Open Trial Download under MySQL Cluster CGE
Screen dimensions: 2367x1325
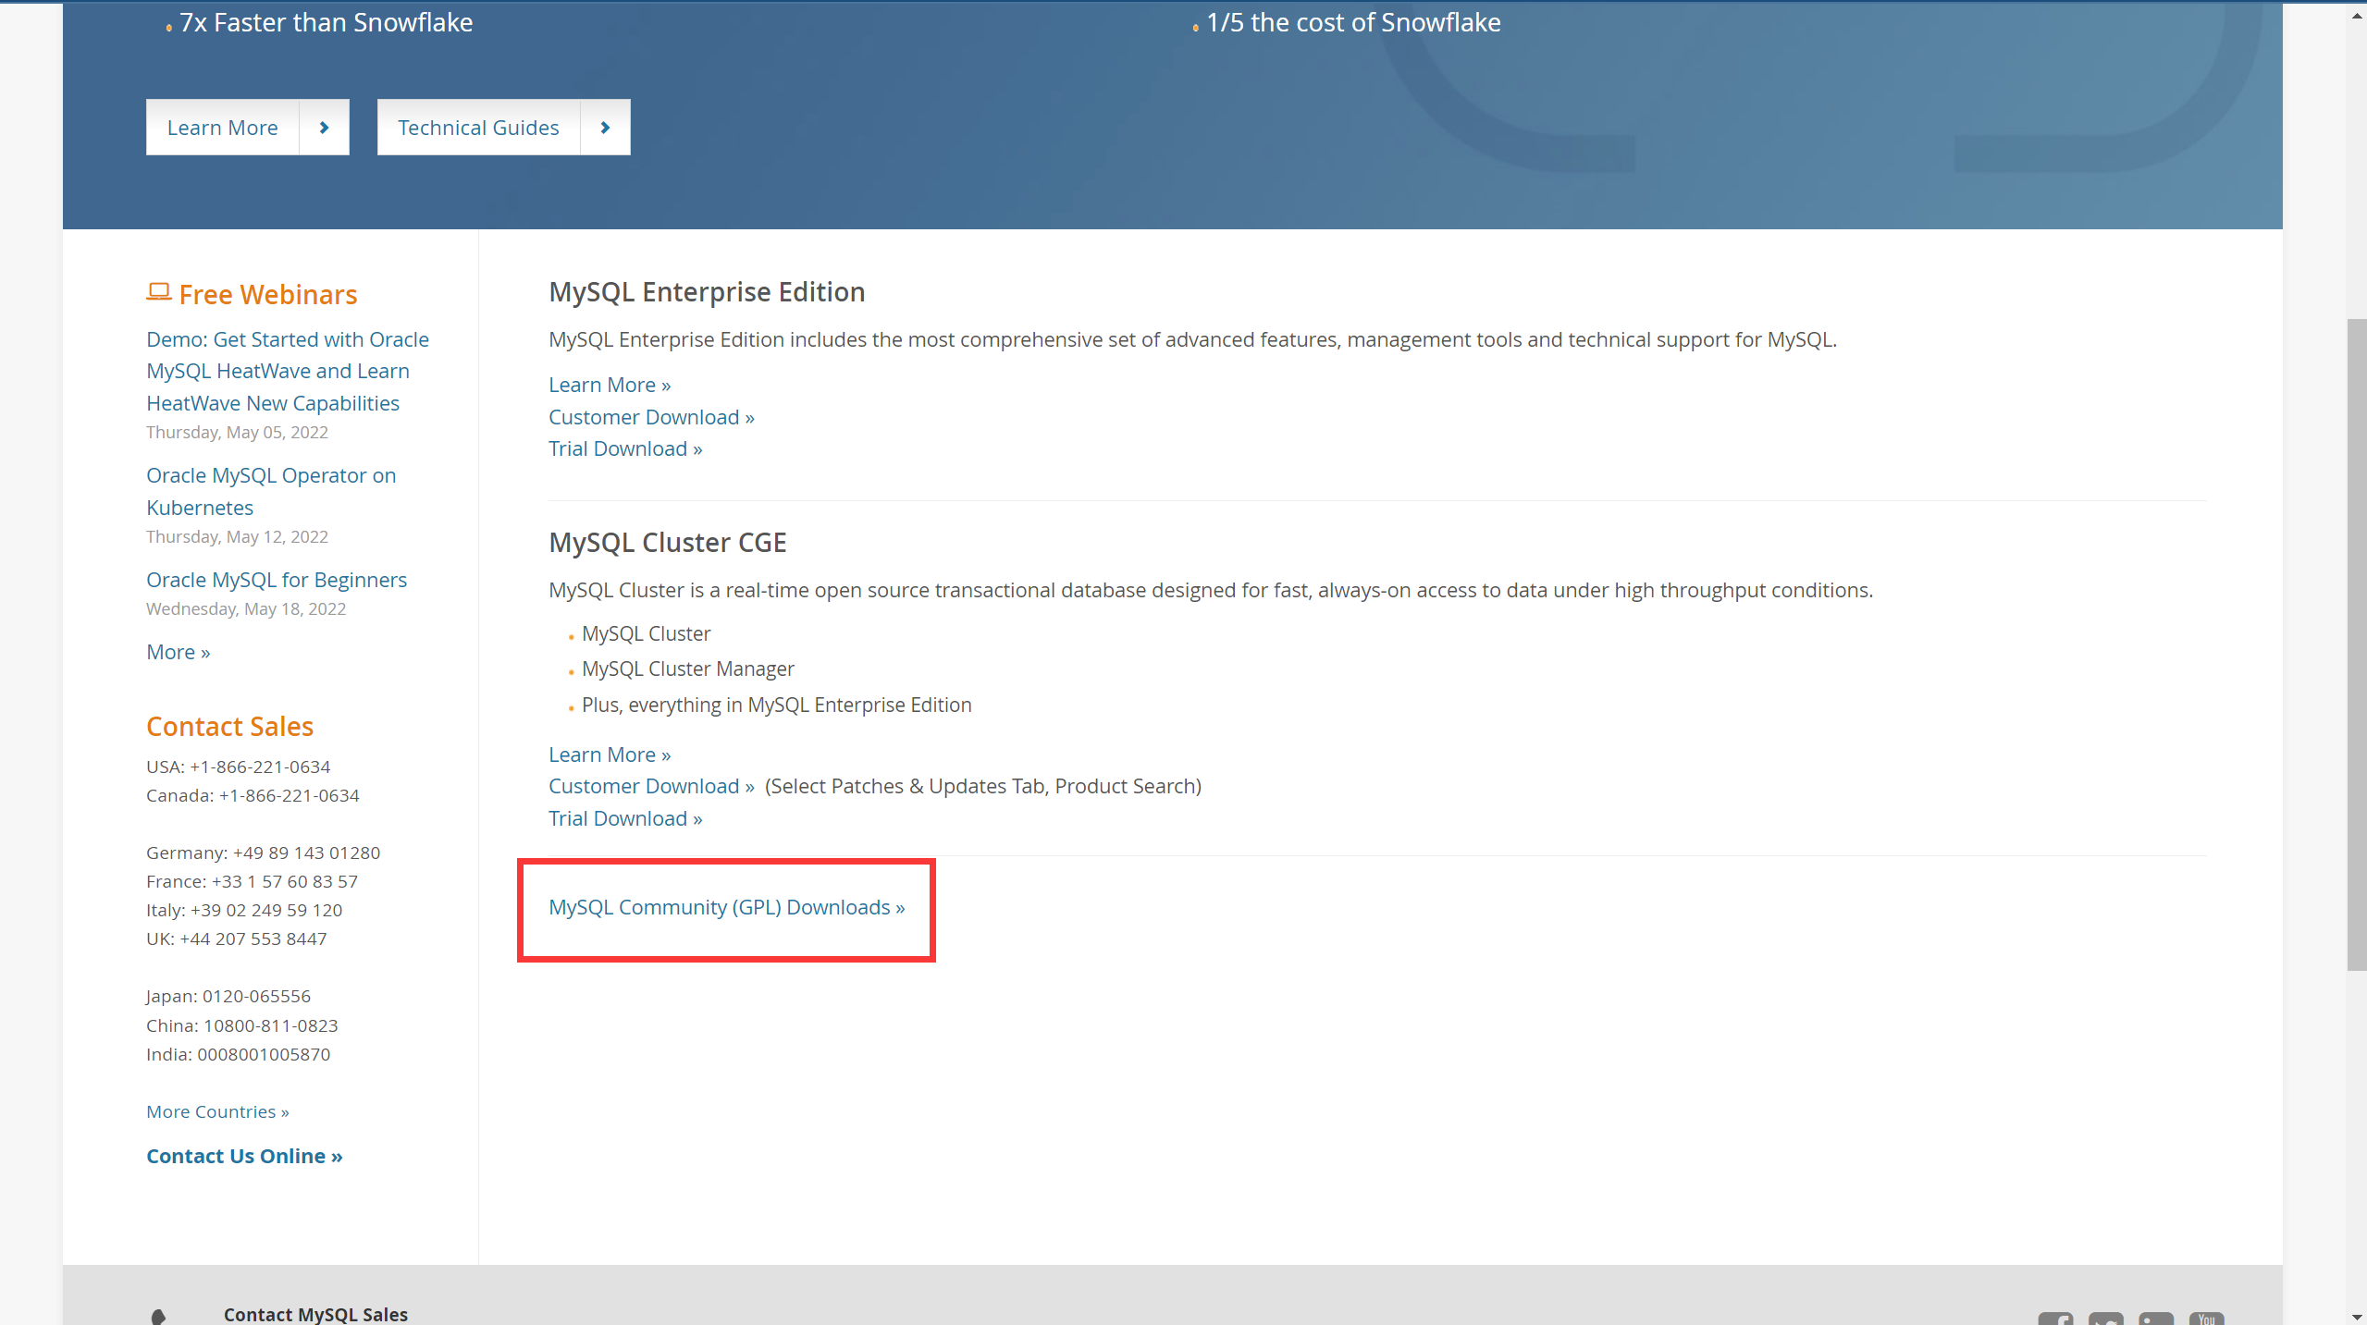coord(625,818)
